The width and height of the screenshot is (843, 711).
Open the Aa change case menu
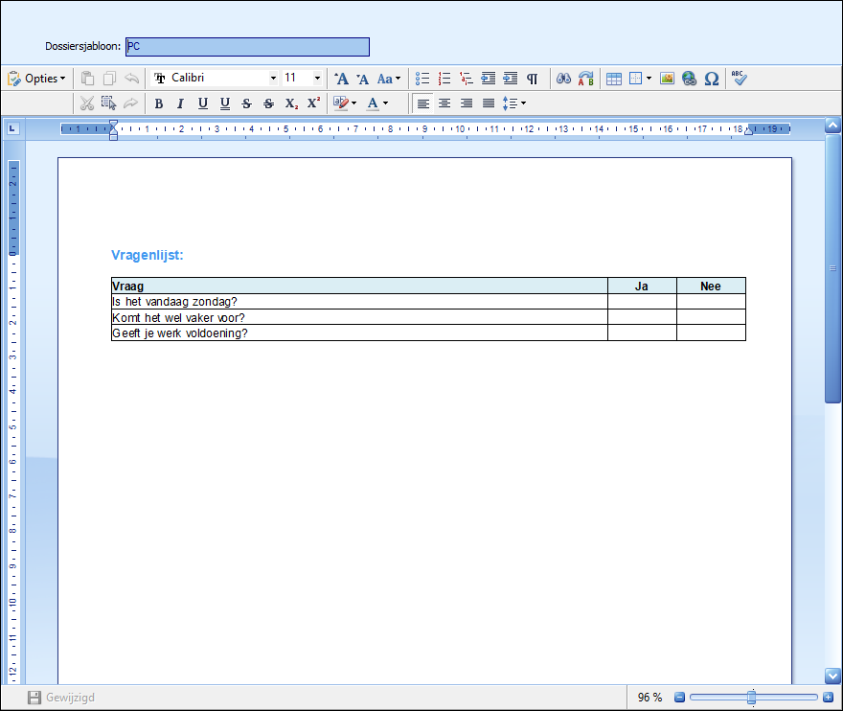click(x=388, y=79)
